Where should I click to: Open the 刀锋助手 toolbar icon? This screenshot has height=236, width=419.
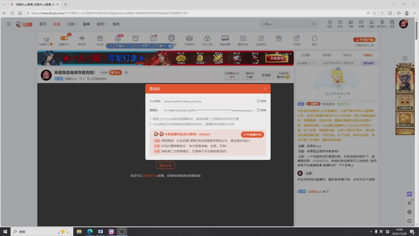[x=189, y=40]
